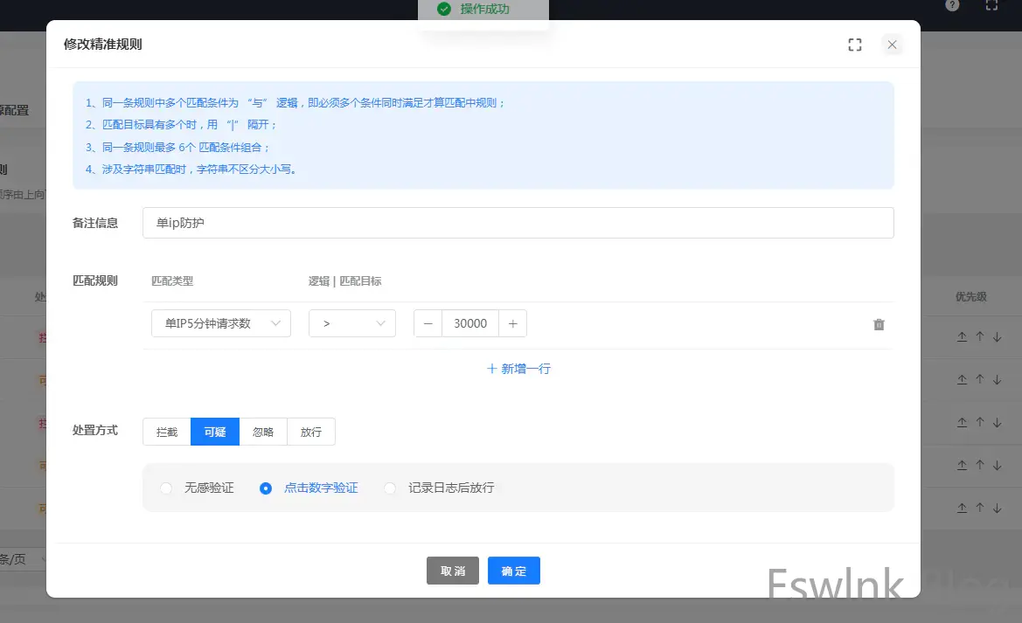Move fourth background row to top priority

coord(962,466)
